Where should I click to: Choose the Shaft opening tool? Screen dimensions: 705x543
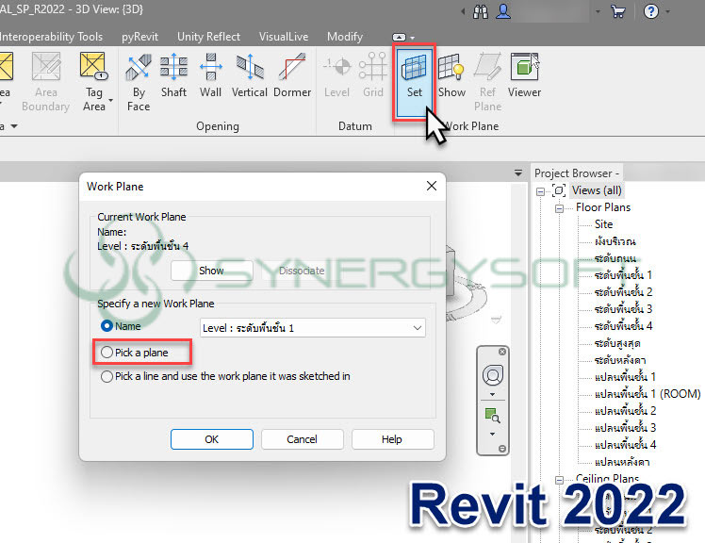click(173, 75)
